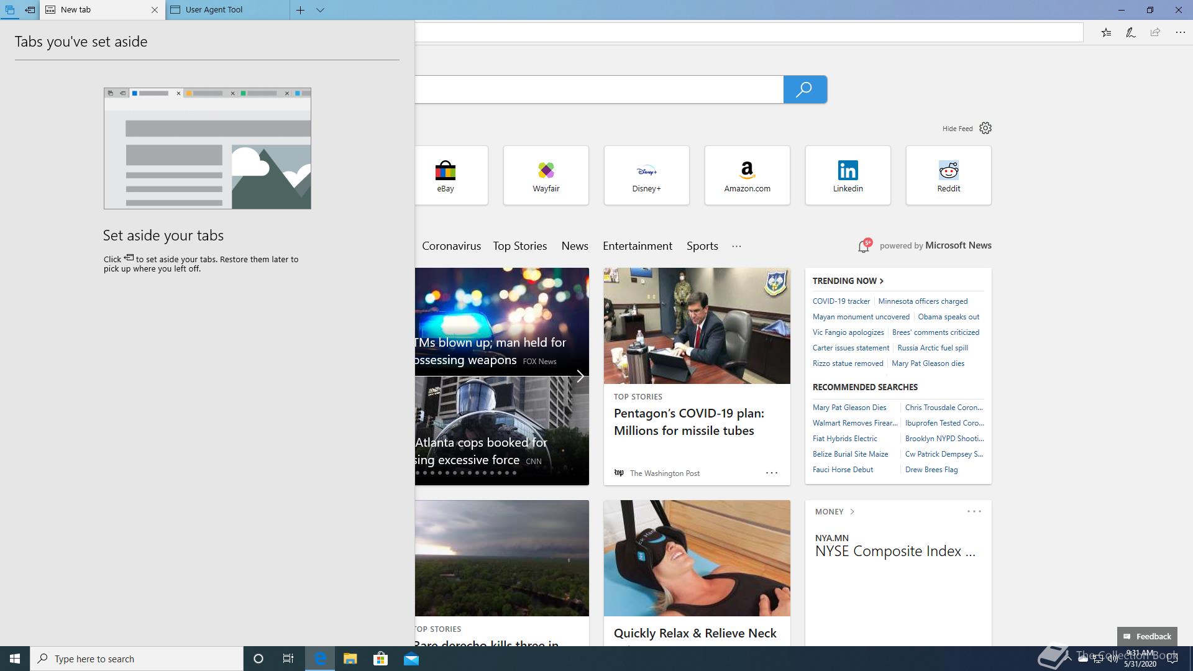Open NYSE Composite Index quote
The image size is (1193, 671).
[x=895, y=551]
